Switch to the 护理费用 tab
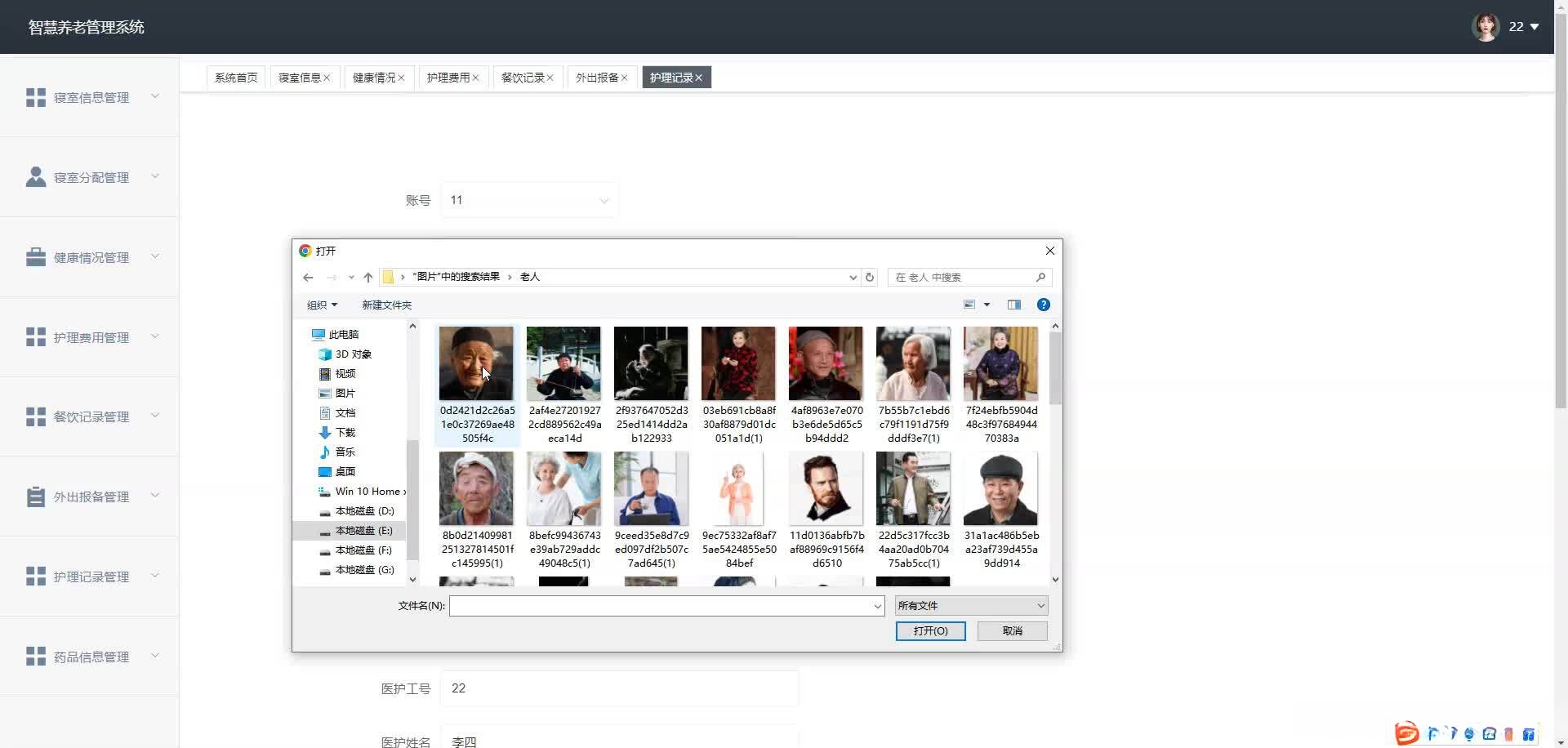This screenshot has width=1568, height=748. click(448, 78)
